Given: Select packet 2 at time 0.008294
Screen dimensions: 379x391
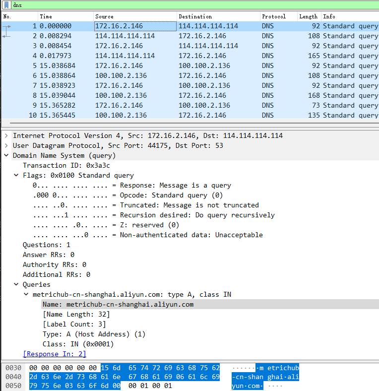Looking at the screenshot, I should (x=190, y=36).
